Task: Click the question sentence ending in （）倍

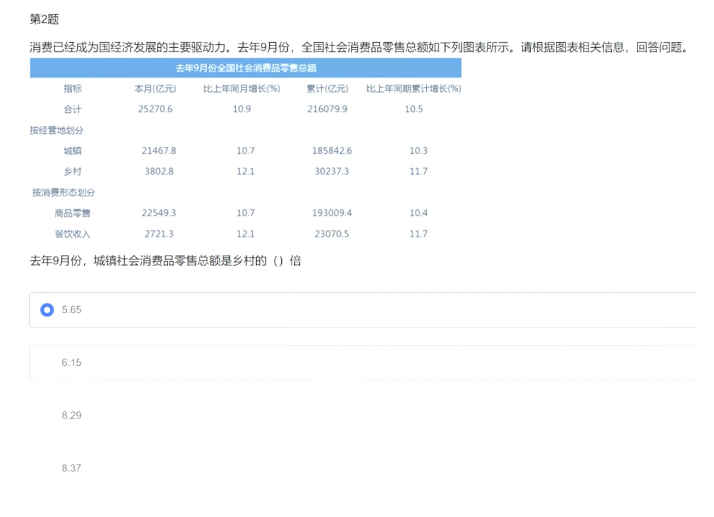Action: [165, 261]
